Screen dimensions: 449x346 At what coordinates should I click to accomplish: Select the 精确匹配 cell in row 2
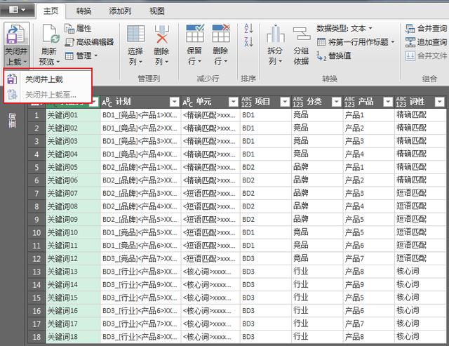(420, 128)
